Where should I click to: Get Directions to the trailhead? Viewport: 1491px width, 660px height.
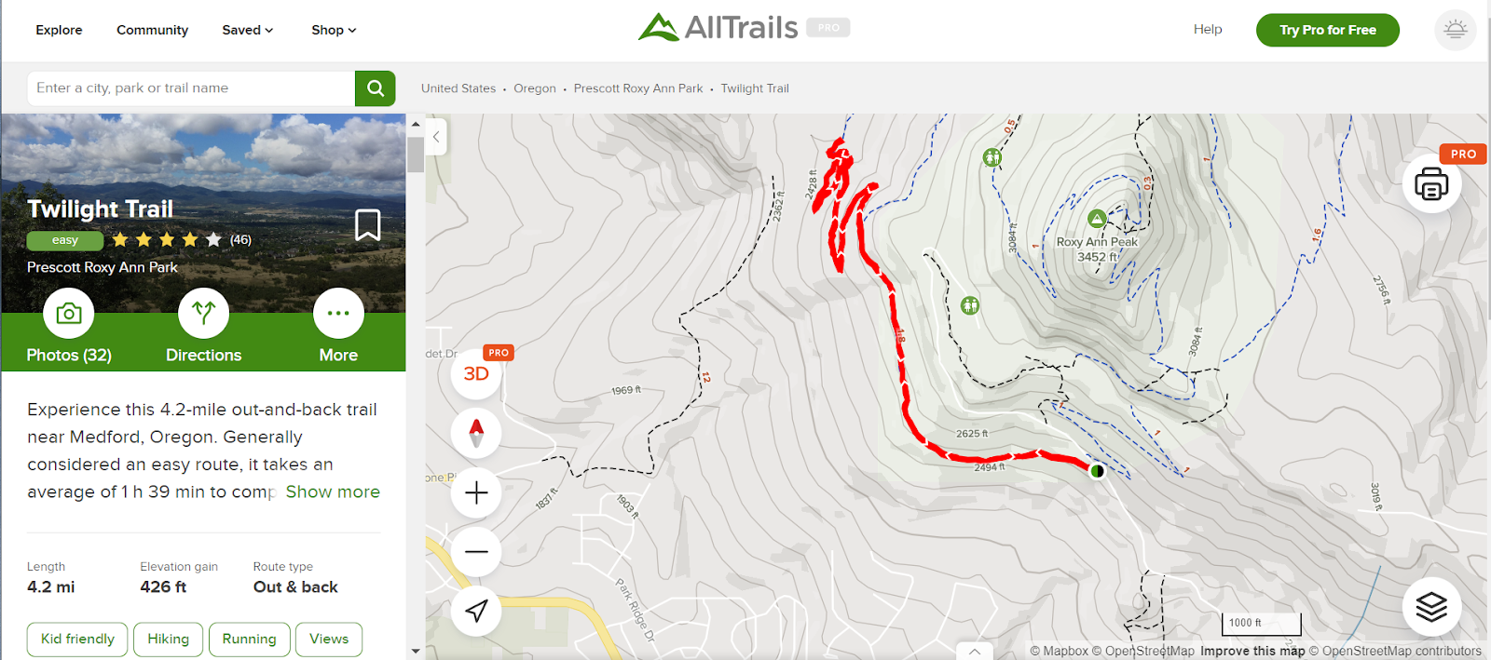coord(203,314)
